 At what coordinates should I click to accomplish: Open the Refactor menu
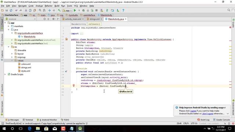pos(48,6)
